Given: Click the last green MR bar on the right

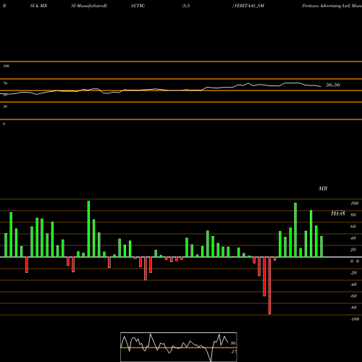Looking at the screenshot, I should (x=321, y=246).
